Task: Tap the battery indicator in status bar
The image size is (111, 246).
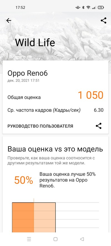Action: 101,7
